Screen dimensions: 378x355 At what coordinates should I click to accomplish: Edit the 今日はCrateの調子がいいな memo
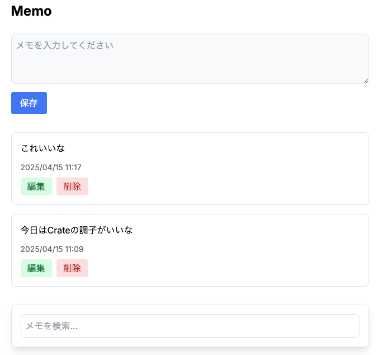point(36,268)
